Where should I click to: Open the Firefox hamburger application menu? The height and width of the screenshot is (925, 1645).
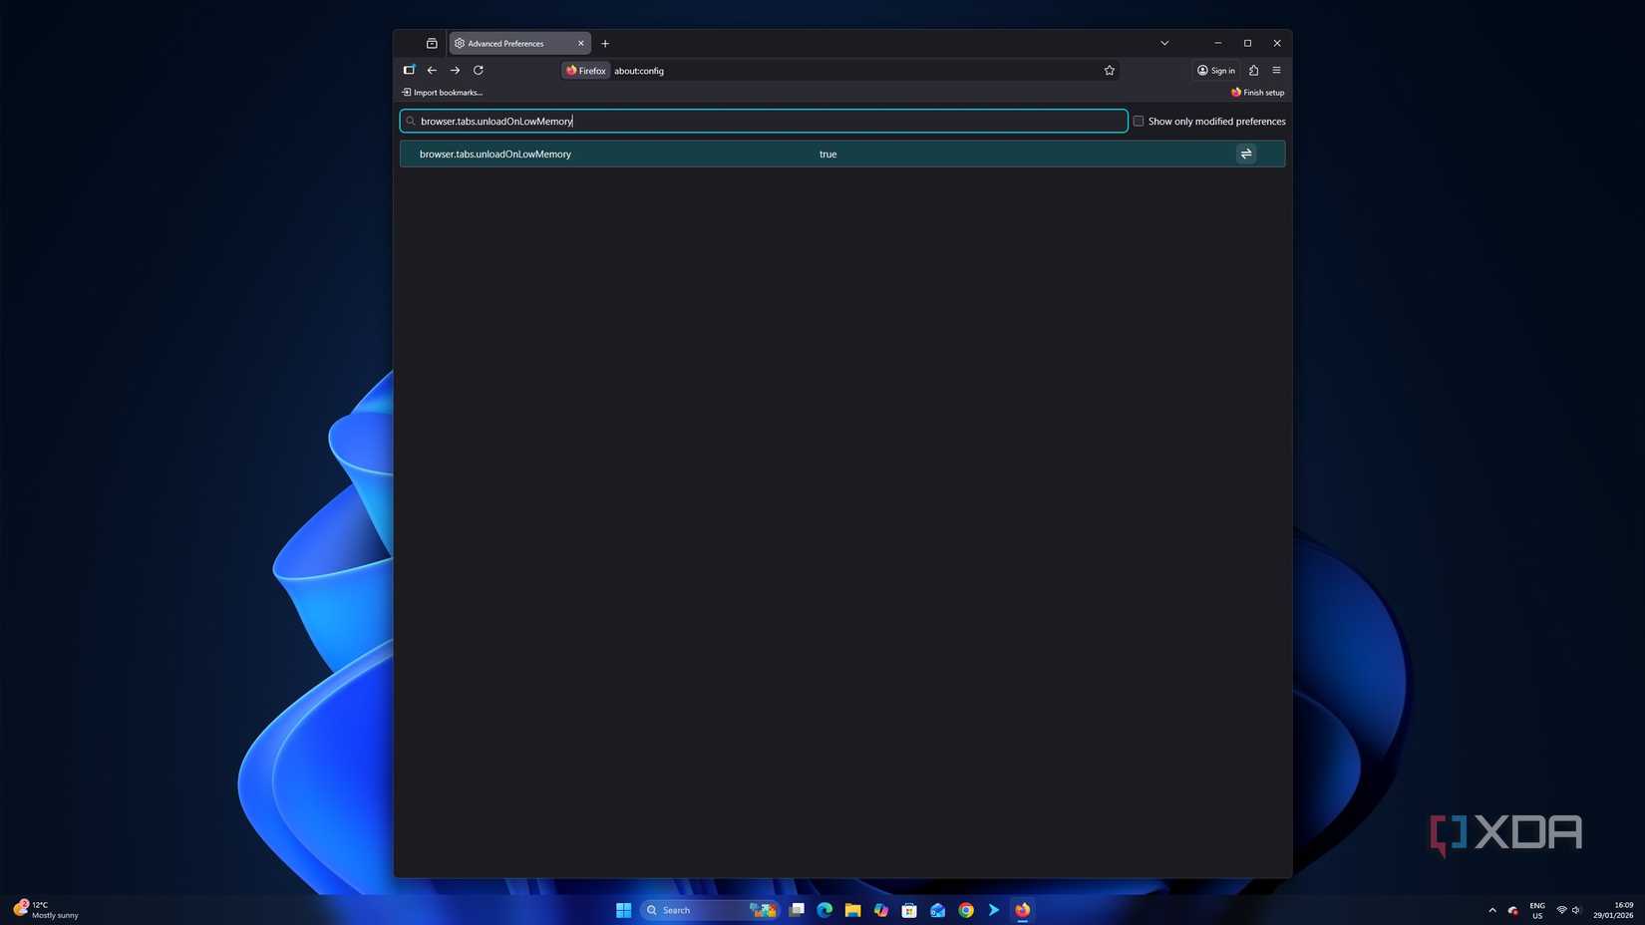click(x=1276, y=71)
